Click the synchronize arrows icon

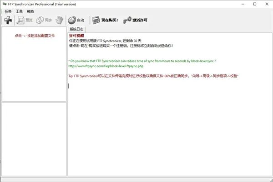(x=40, y=20)
